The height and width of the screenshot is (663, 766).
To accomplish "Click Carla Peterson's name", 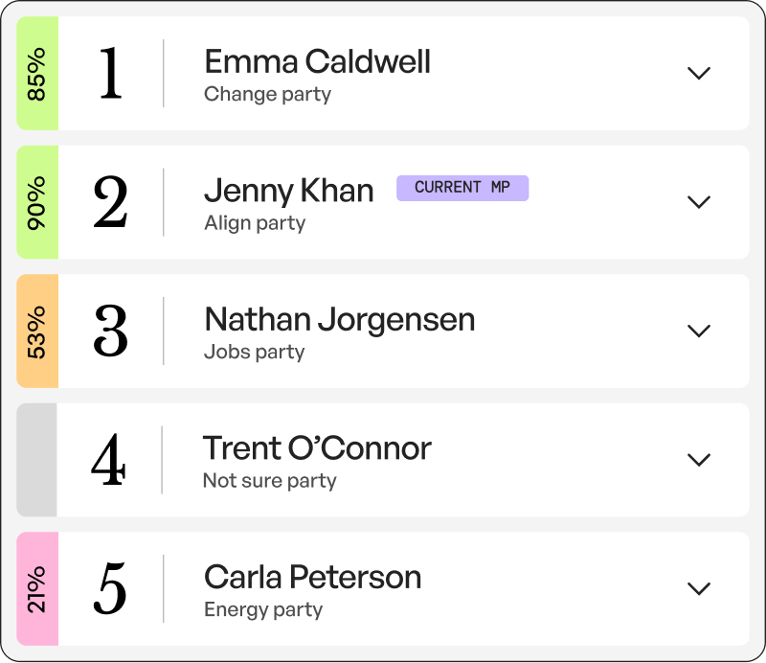I will tap(312, 578).
